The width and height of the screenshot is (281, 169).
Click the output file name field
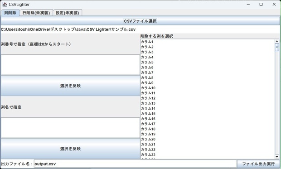pos(136,164)
